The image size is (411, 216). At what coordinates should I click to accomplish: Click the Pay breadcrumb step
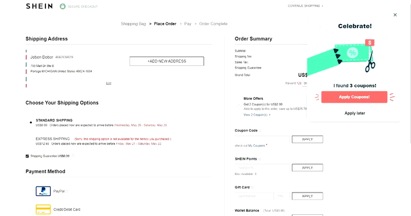tap(188, 23)
